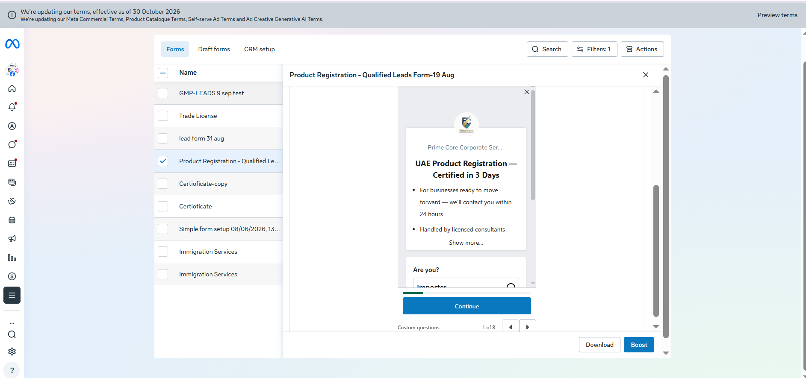Image resolution: width=806 pixels, height=378 pixels.
Task: Click the blue Boost button
Action: tap(639, 345)
